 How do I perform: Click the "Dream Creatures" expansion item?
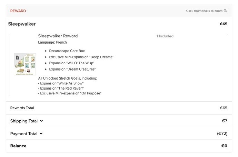72,69
